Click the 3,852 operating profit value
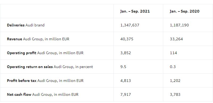The width and height of the screenshot is (213, 103). pos(125,53)
